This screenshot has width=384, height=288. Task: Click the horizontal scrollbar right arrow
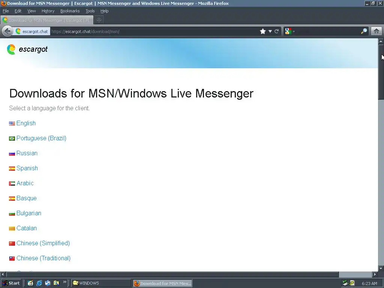(375, 274)
